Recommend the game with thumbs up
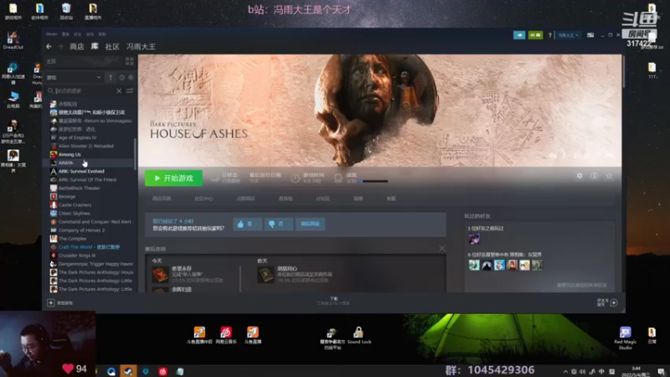 point(247,224)
